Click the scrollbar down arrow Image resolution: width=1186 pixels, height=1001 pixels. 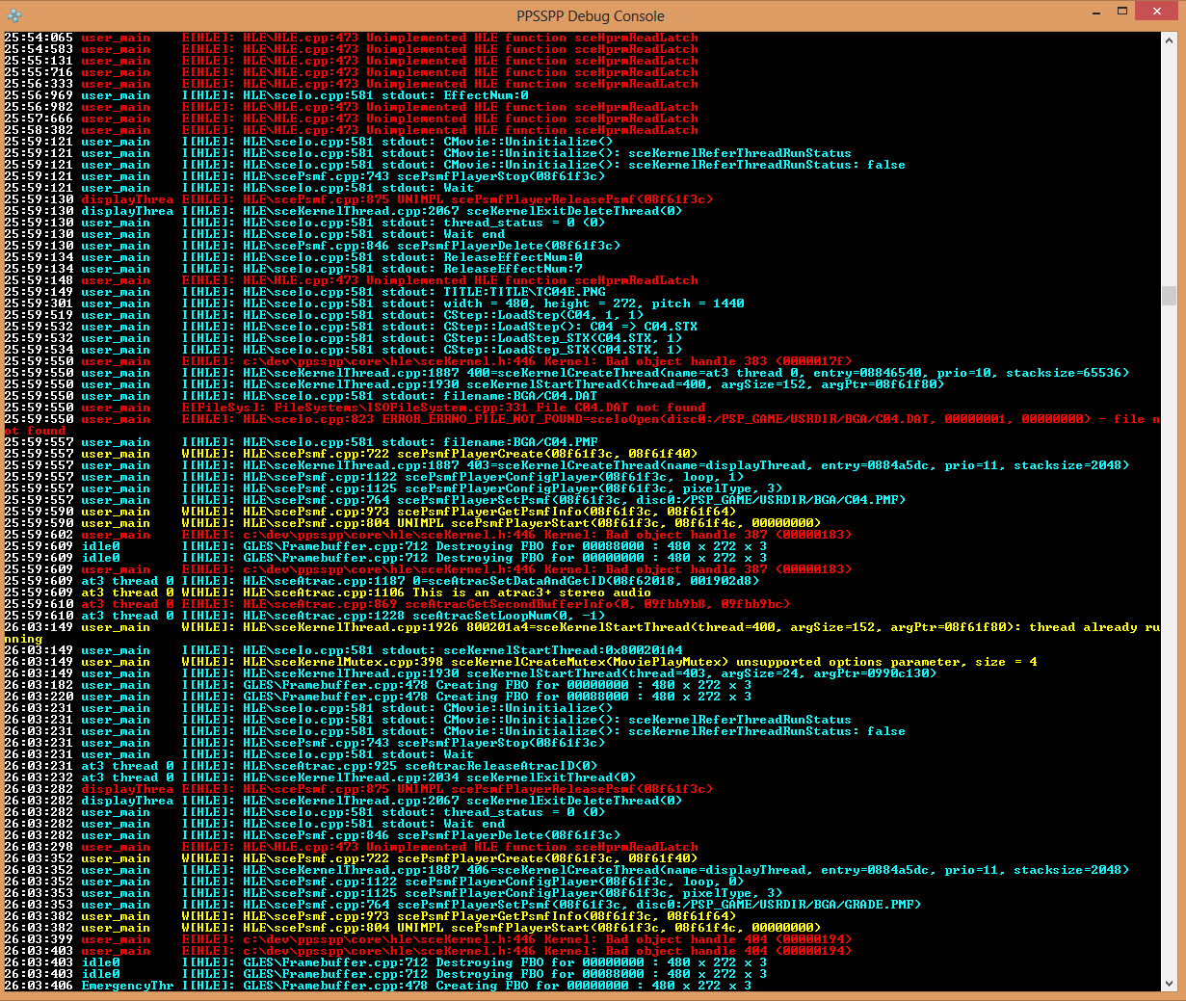click(x=1169, y=984)
